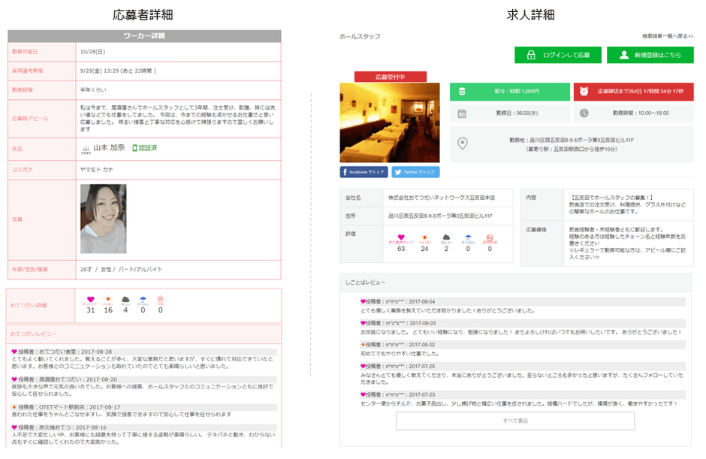Click the map pin icon beside 勤務地

pos(463,143)
